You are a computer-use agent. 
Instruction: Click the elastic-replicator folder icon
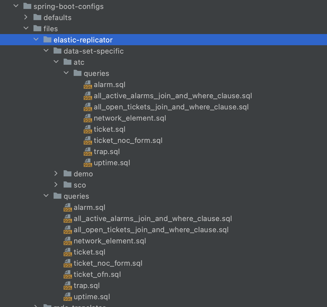47,40
